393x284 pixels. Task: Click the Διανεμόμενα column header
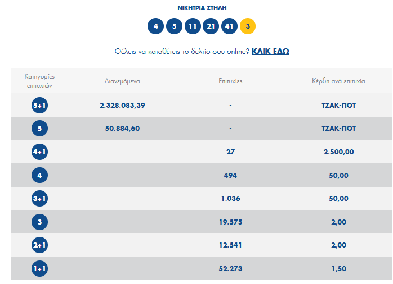click(122, 81)
